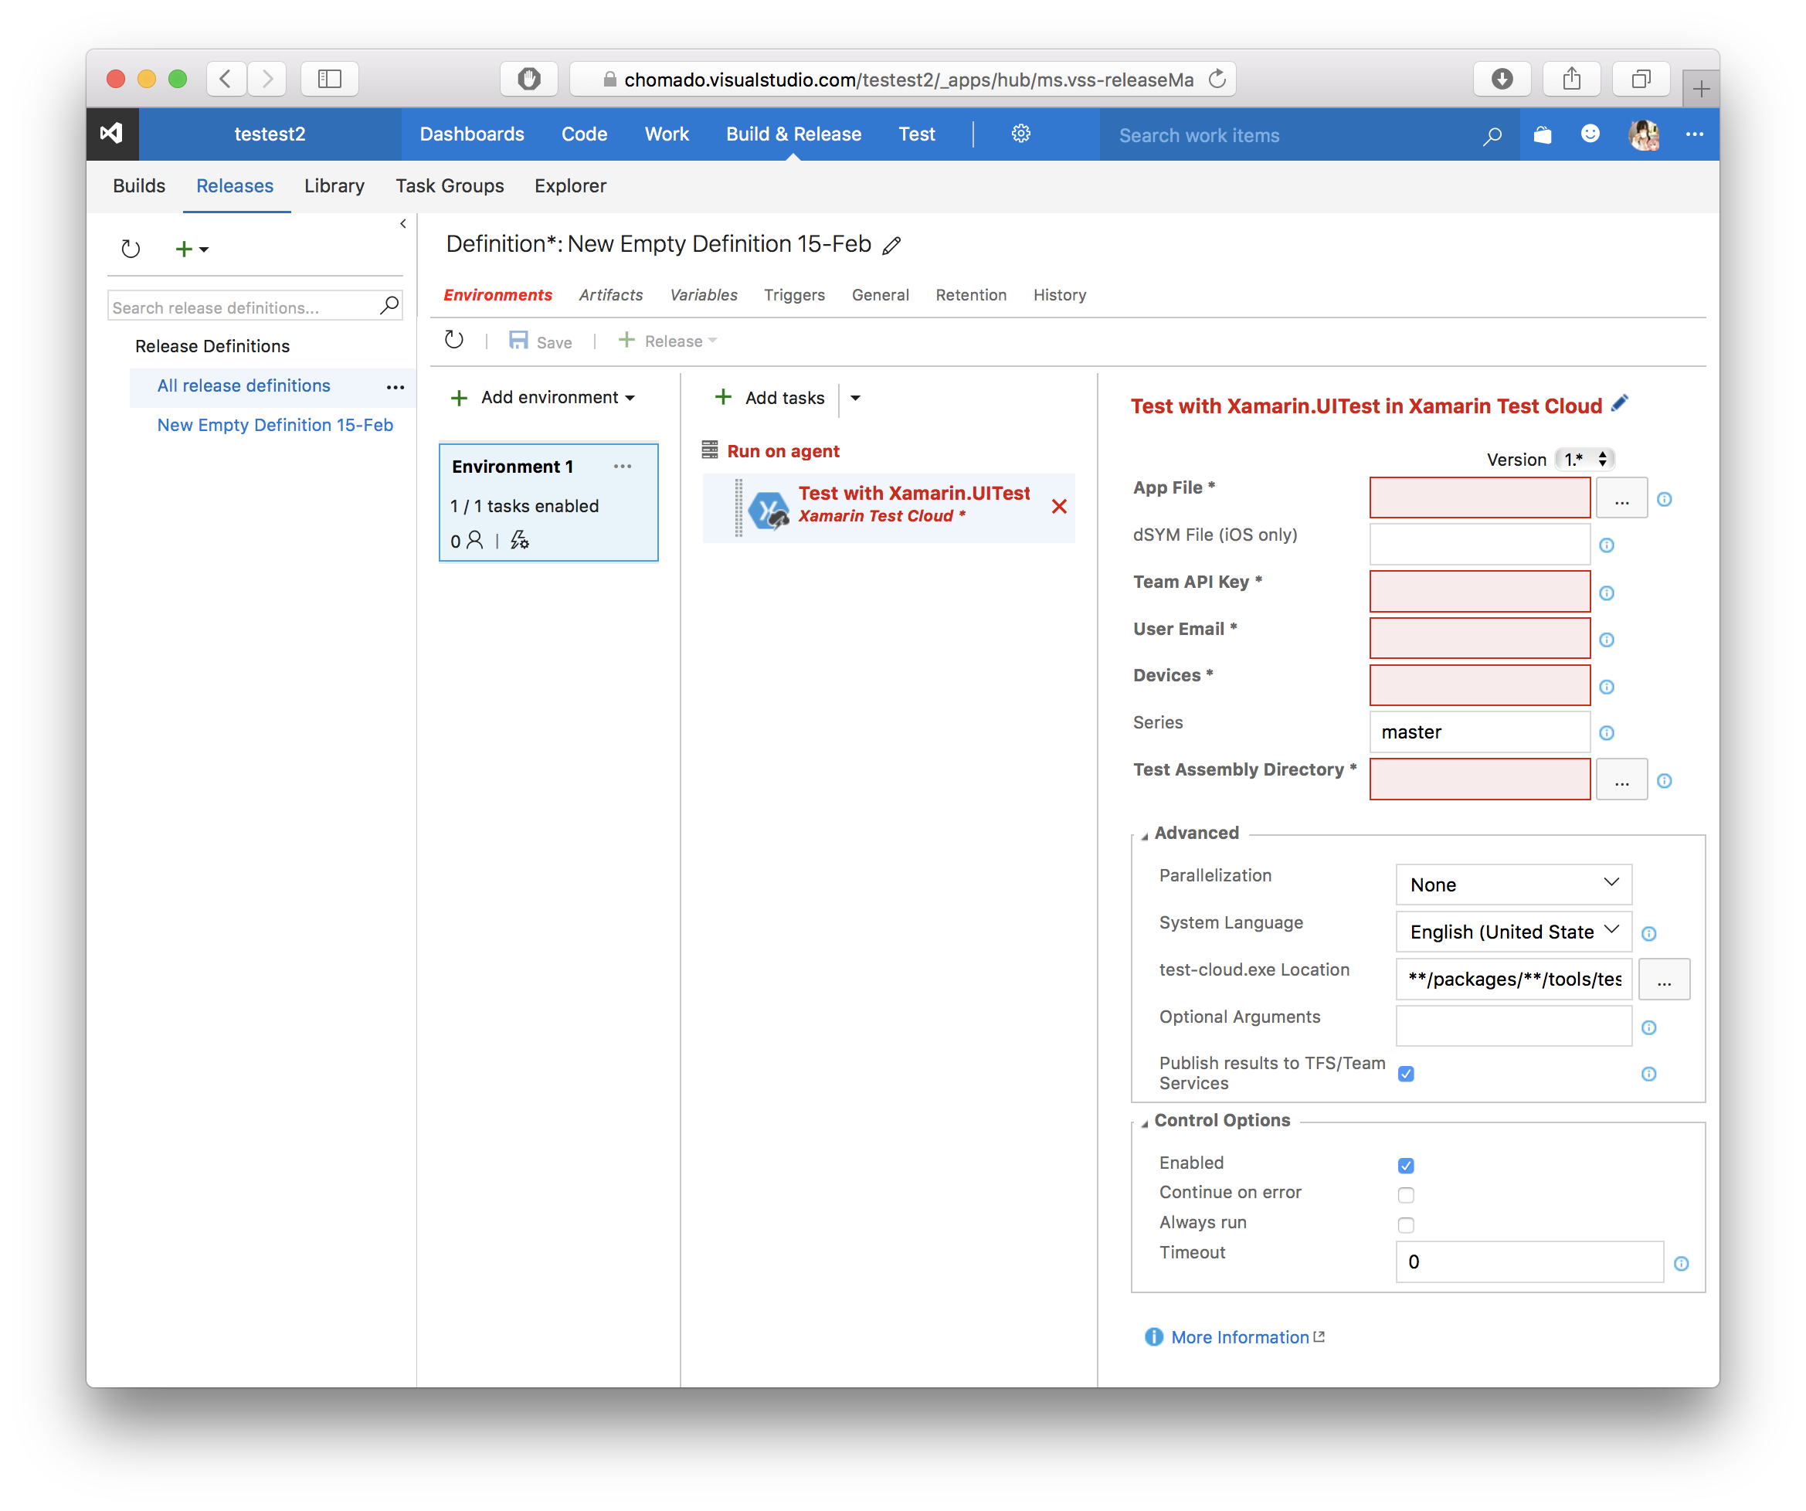The width and height of the screenshot is (1806, 1511).
Task: Browse for the Test Assembly Directory
Action: [1621, 779]
